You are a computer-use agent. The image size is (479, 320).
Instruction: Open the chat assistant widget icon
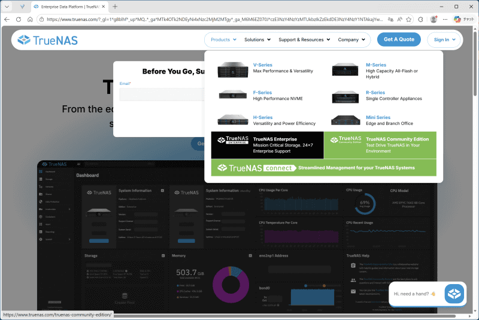click(454, 294)
